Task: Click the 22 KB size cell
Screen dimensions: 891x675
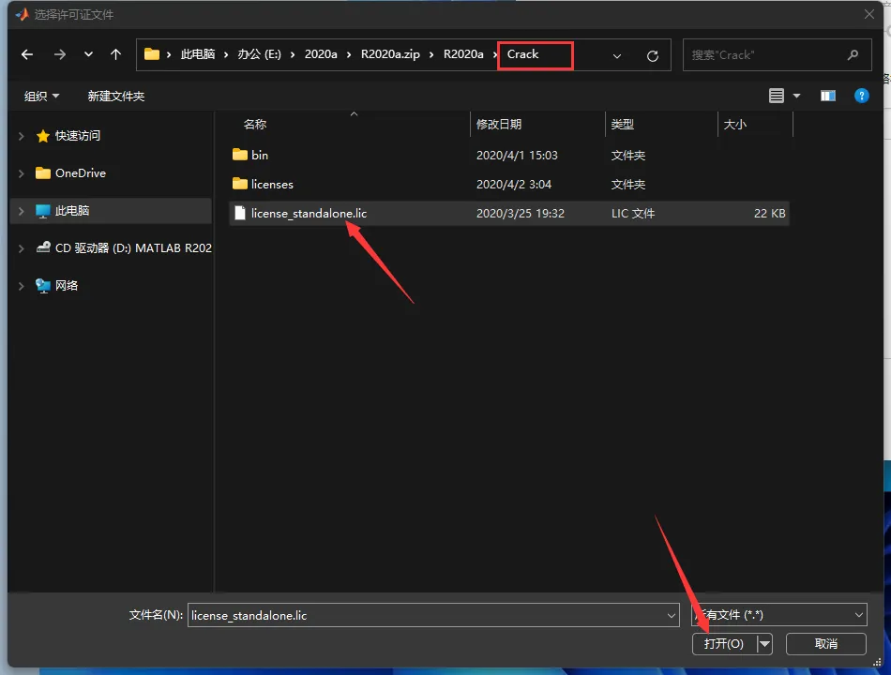Action: (769, 214)
